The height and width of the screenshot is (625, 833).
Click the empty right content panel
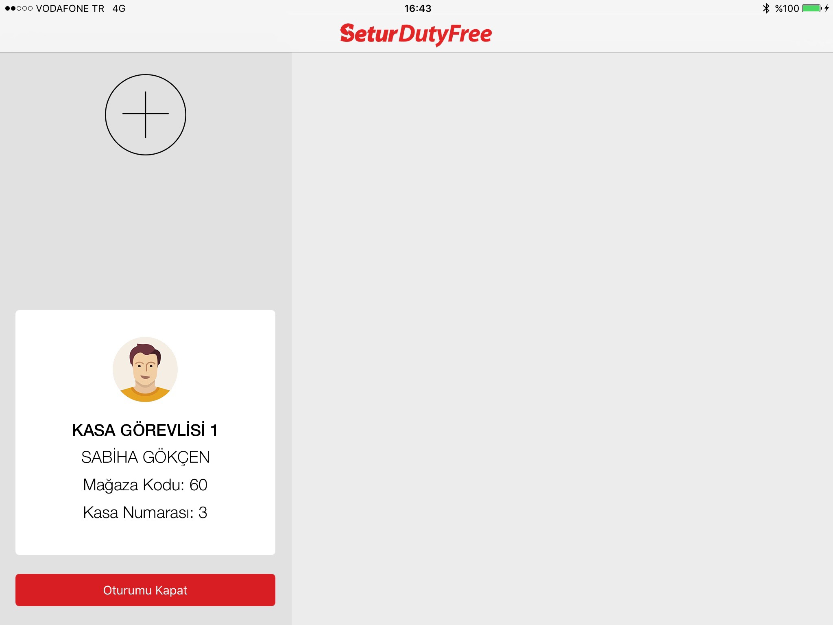(x=562, y=339)
